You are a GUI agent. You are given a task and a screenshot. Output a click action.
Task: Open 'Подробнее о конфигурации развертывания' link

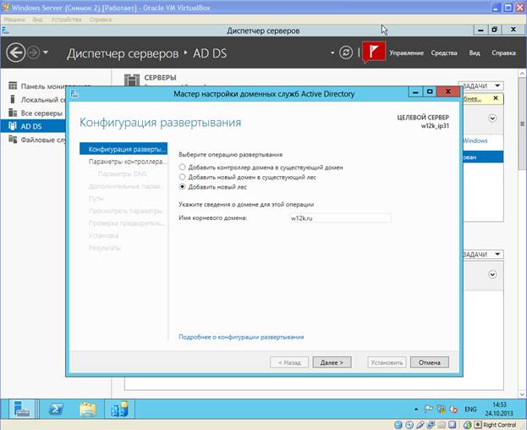(241, 337)
